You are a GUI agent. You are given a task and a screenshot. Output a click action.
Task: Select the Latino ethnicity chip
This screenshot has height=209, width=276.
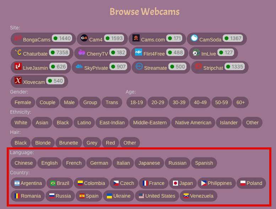pos(84,123)
